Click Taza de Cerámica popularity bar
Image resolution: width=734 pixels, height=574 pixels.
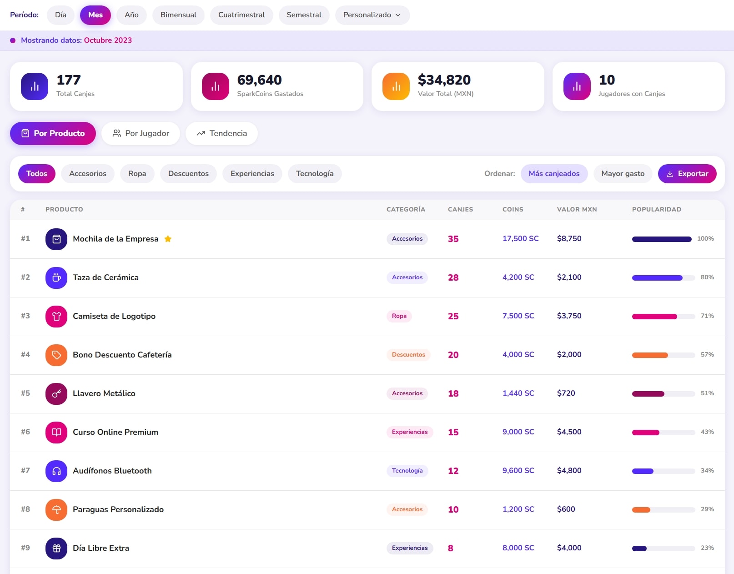click(x=664, y=278)
